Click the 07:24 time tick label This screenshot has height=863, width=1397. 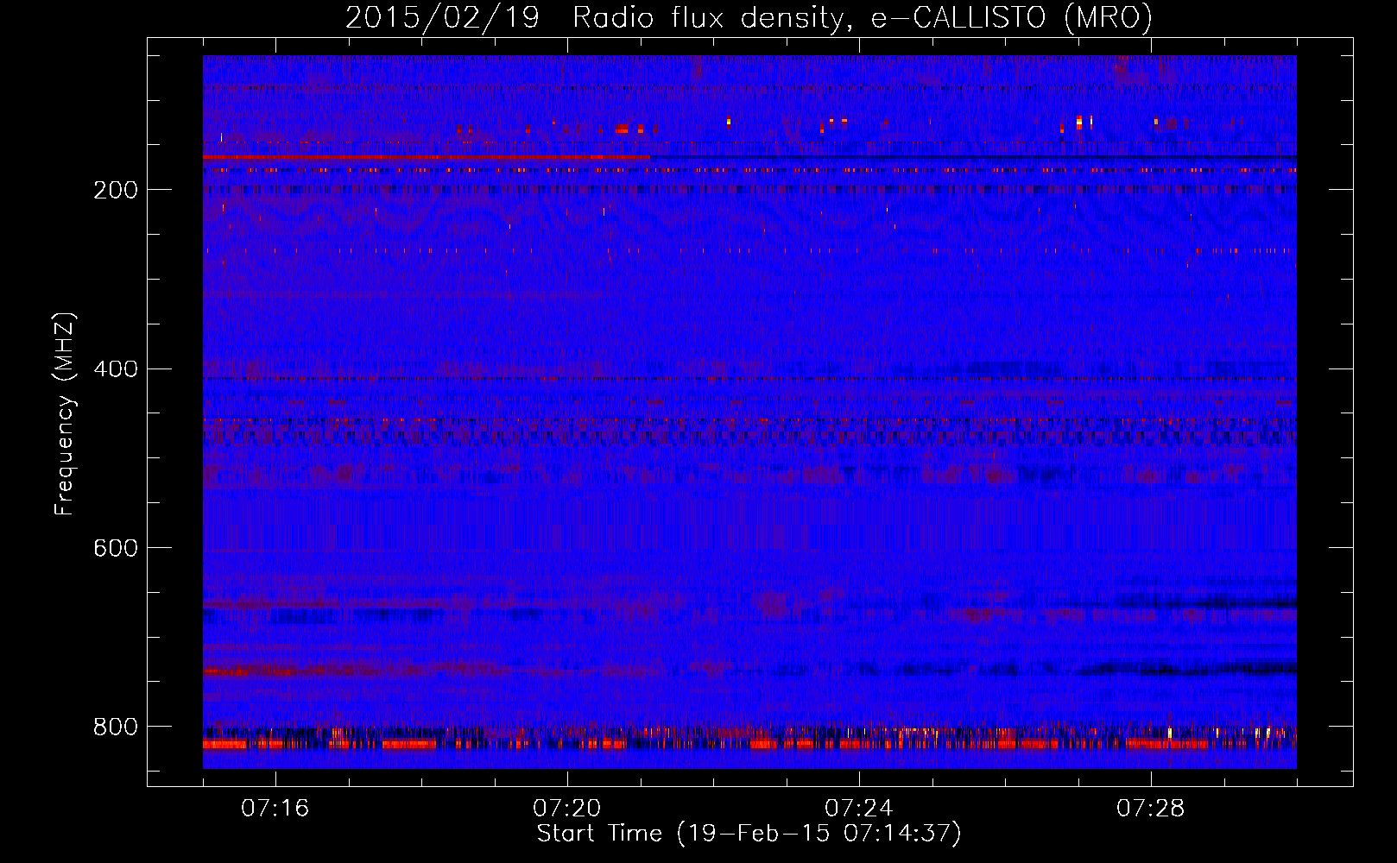859,809
